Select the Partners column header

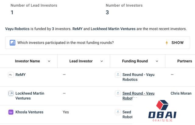(185, 61)
